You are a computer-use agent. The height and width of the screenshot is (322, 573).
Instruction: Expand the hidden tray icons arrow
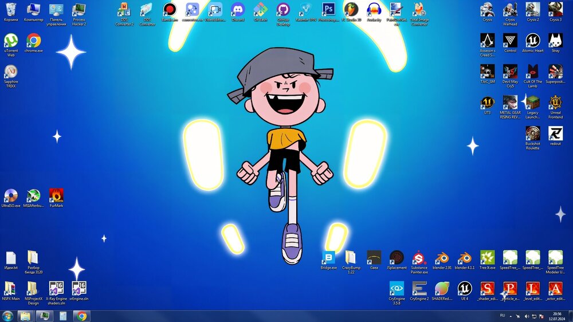[x=511, y=316]
